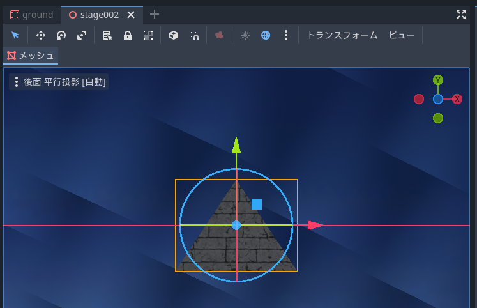477x308 pixels.
Task: Group the selected node's children
Action: [148, 35]
